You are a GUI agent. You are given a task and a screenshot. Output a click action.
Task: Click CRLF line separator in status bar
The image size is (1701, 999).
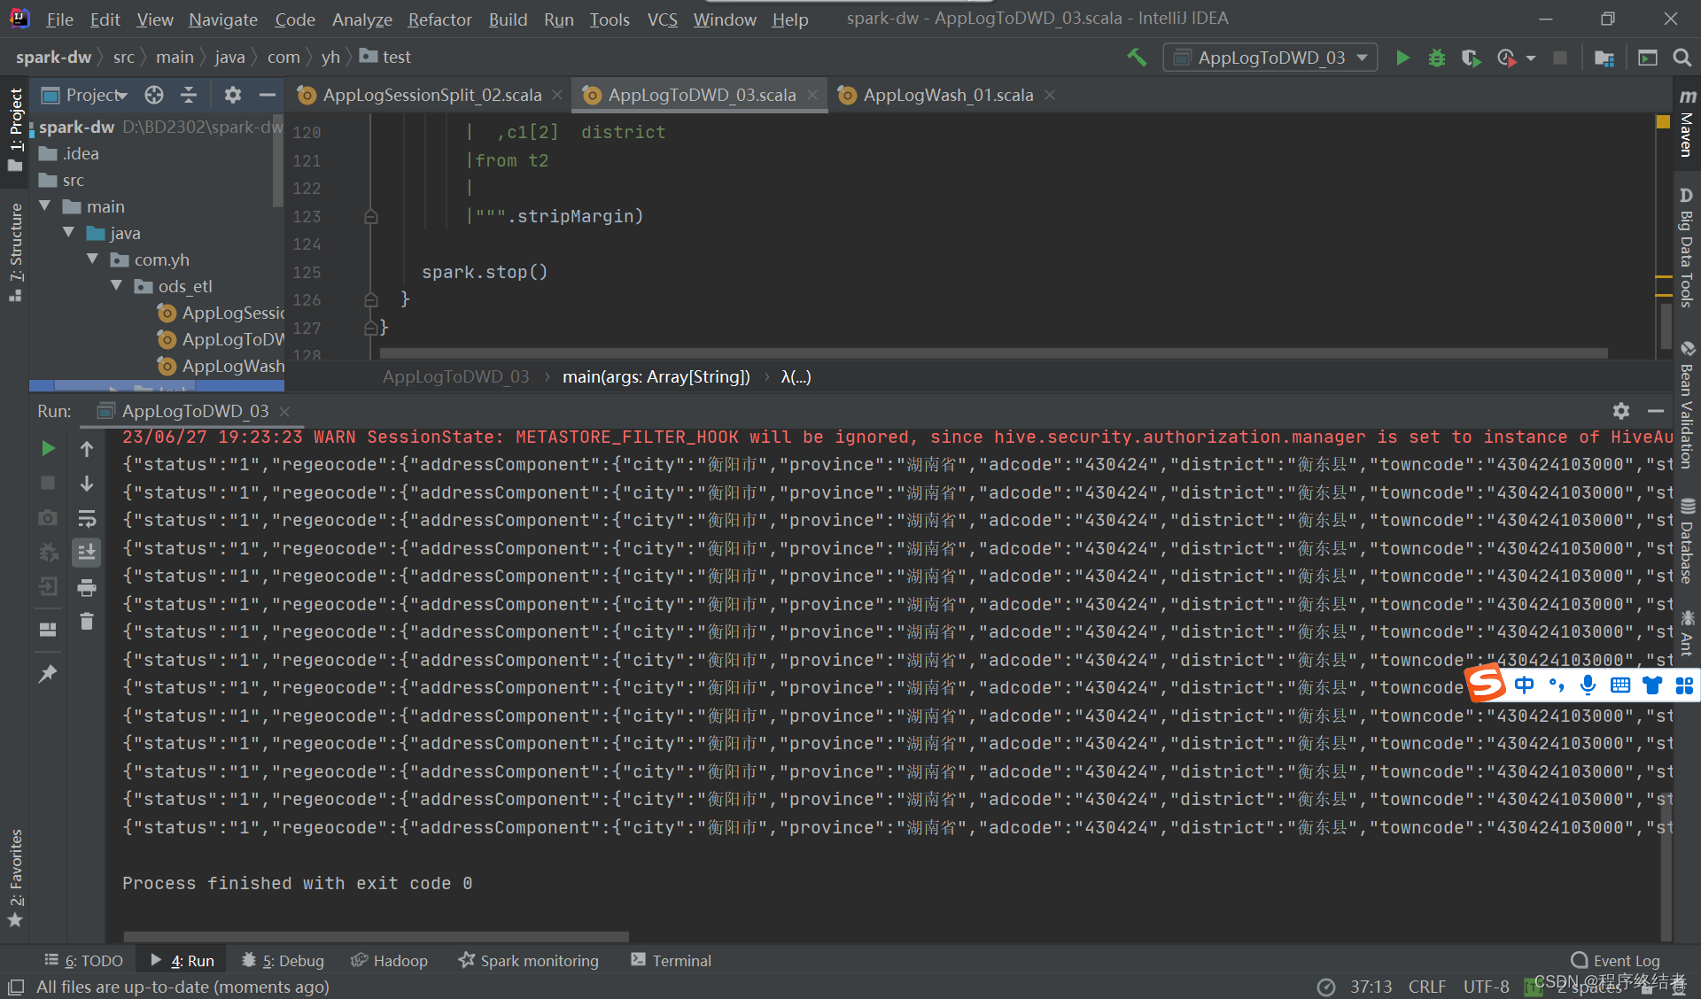(x=1426, y=987)
